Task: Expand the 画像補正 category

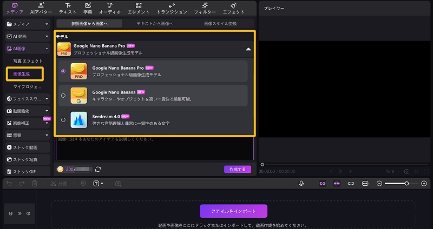Action: tap(28, 123)
